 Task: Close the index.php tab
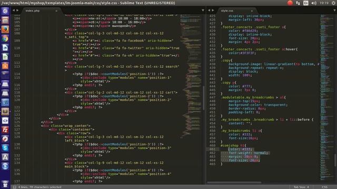tap(56, 10)
